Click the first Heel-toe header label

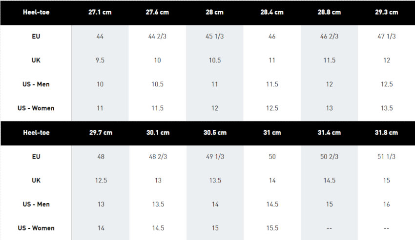pyautogui.click(x=36, y=12)
